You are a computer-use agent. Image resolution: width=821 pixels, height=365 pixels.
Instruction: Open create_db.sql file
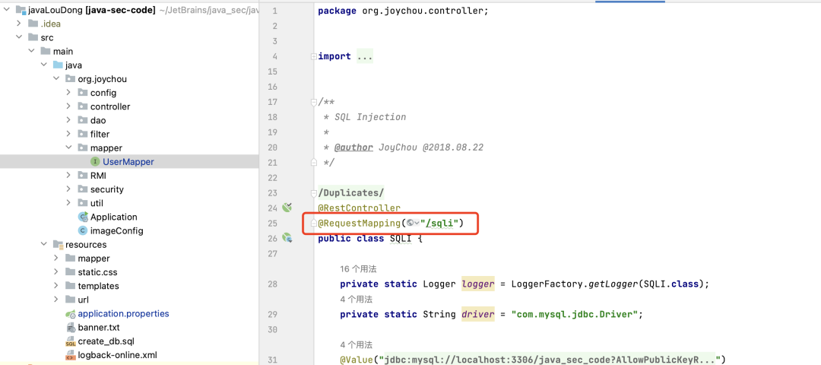(x=106, y=341)
